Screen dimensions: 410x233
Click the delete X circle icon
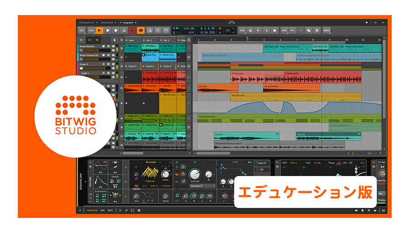tap(317, 31)
